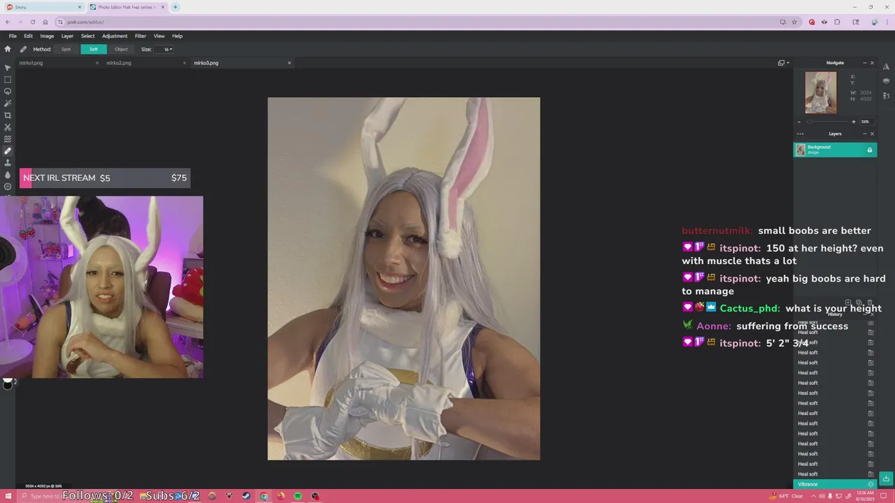Image resolution: width=895 pixels, height=503 pixels.
Task: Open Steam from the Windows taskbar
Action: point(246,496)
